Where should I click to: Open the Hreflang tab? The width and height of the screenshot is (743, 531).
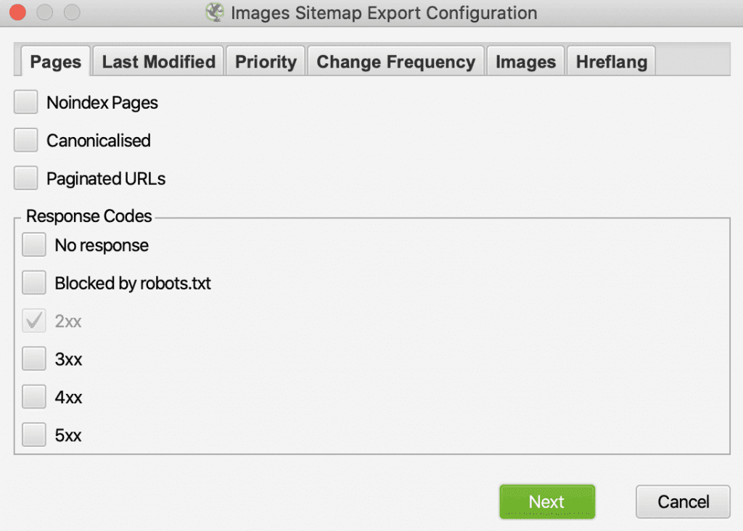(x=611, y=62)
